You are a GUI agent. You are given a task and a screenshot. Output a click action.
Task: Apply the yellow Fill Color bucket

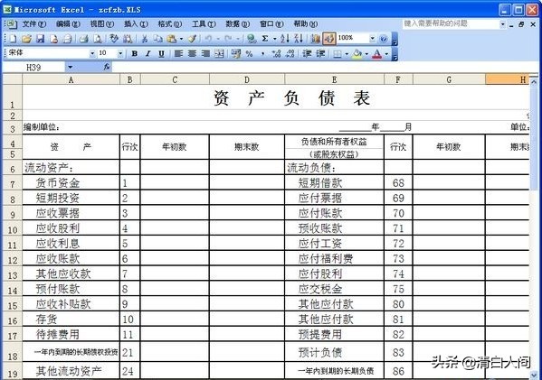point(357,54)
